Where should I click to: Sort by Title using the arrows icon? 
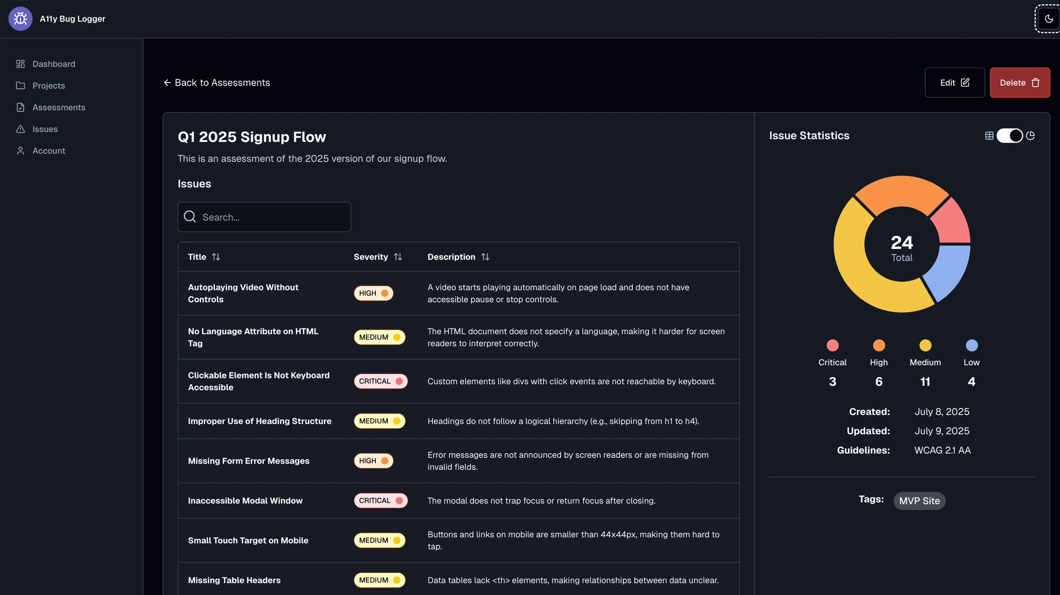[x=216, y=257]
